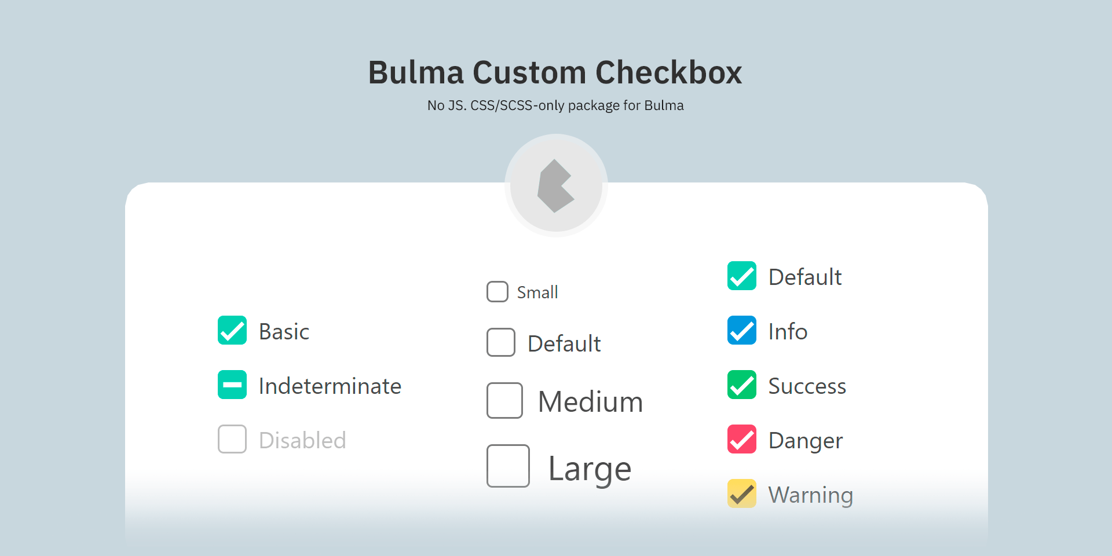The image size is (1112, 556).
Task: Uncheck the red Danger checkbox
Action: tap(742, 439)
